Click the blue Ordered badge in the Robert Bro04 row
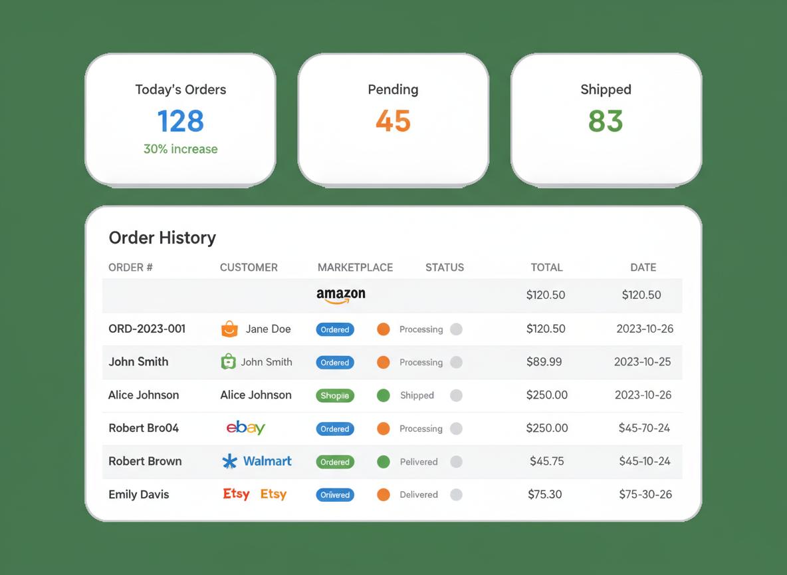Screen dimensions: 787x575 point(335,429)
